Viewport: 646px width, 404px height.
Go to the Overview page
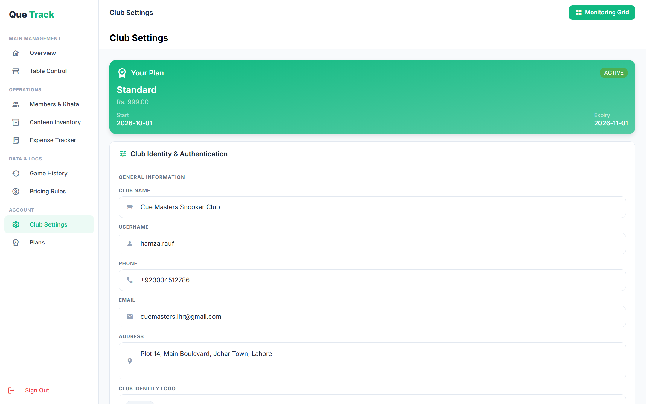(x=49, y=53)
